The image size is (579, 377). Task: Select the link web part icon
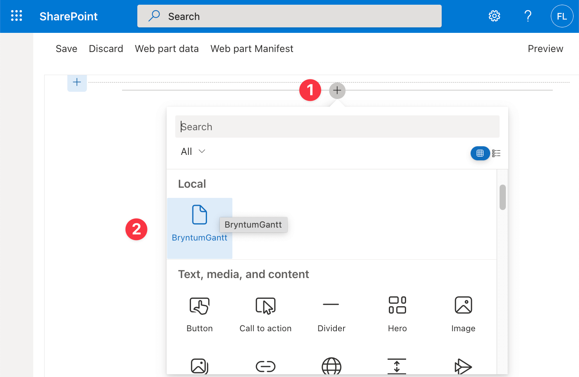point(266,366)
